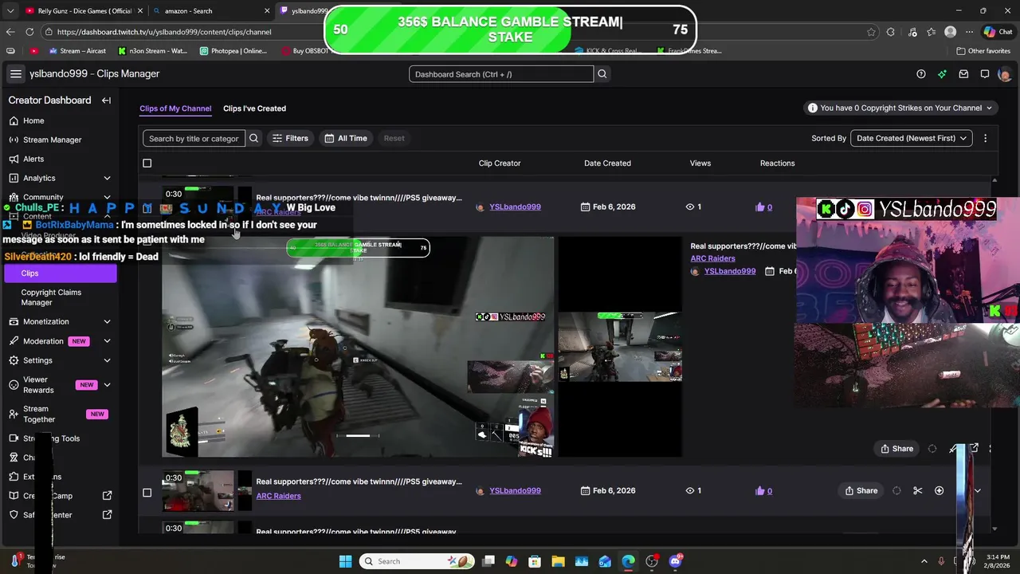The width and height of the screenshot is (1020, 574).
Task: Click Share button in lower clip row
Action: 861,490
